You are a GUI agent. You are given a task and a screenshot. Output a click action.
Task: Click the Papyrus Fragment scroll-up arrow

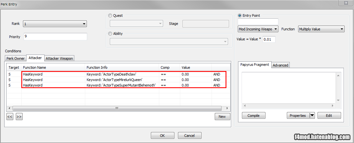(338, 76)
